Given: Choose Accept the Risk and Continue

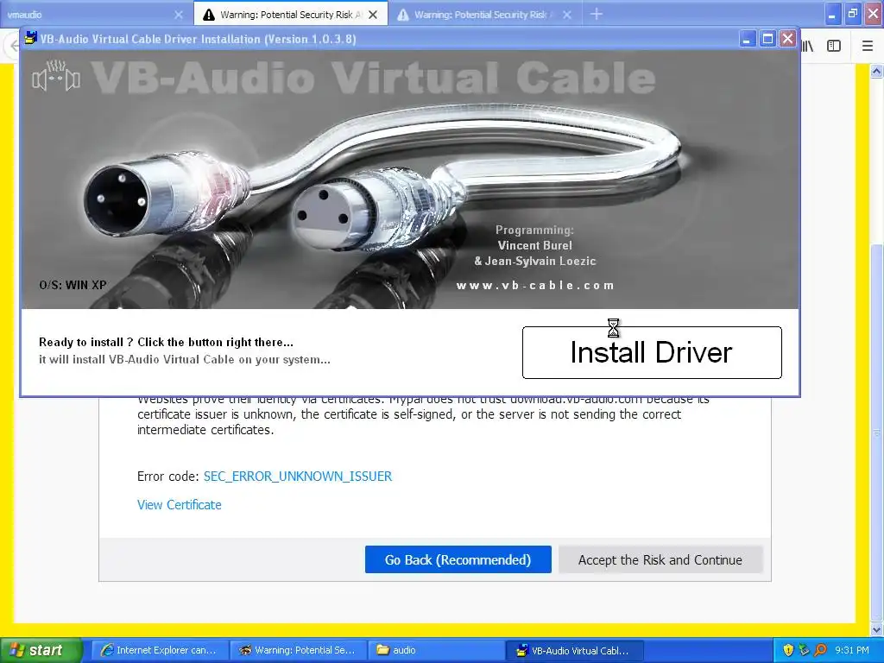Looking at the screenshot, I should tap(660, 559).
